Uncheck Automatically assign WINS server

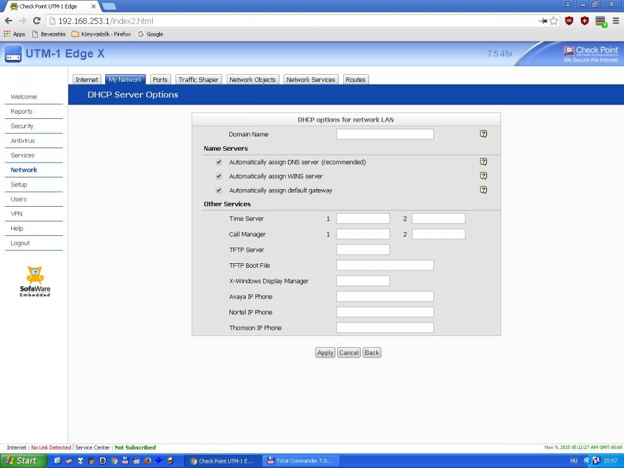click(x=218, y=176)
